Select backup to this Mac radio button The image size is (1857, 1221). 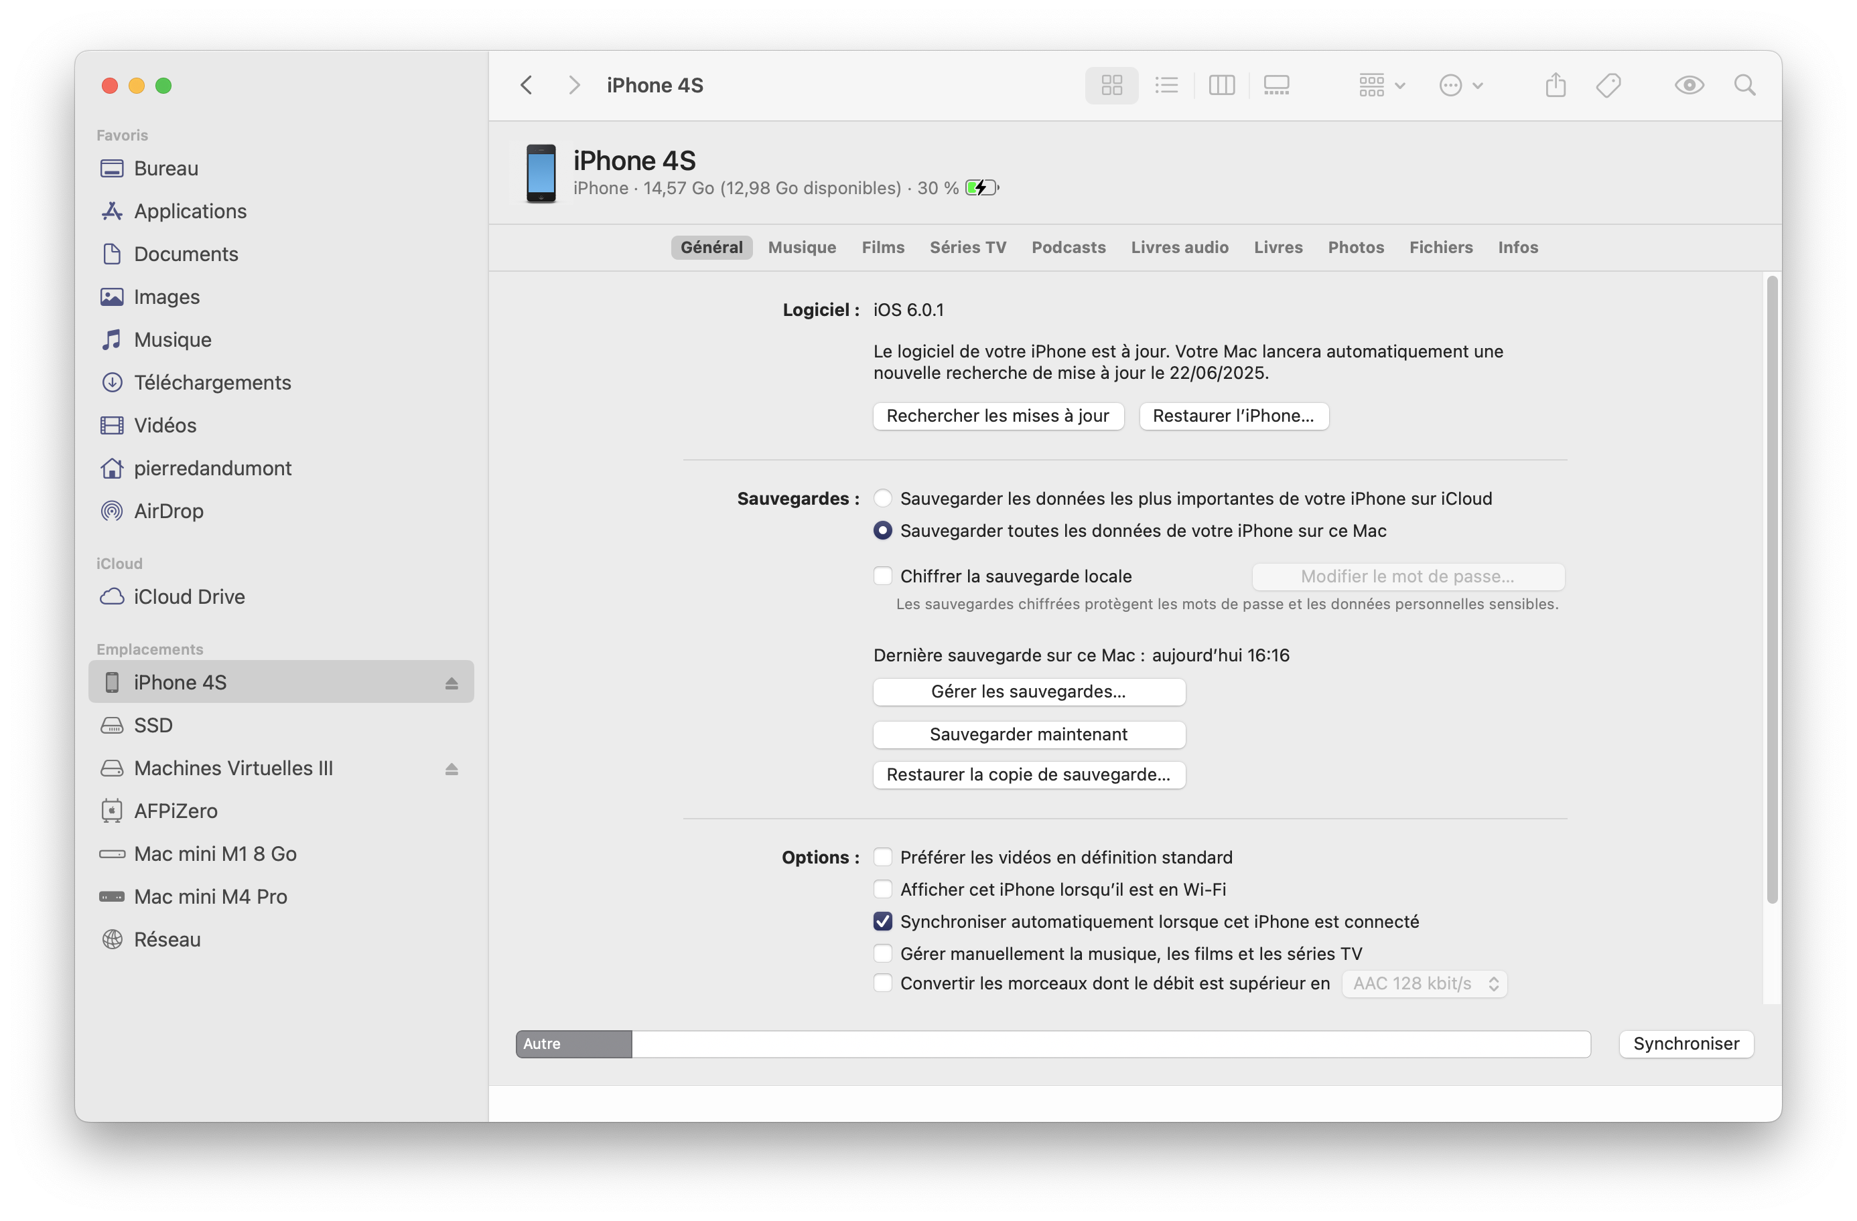(882, 530)
